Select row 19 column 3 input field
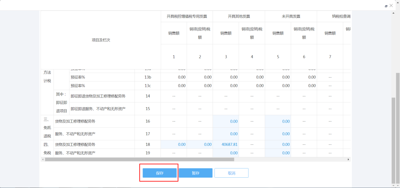 pos(226,153)
